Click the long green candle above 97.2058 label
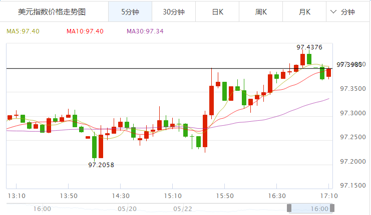Viewport: 371px width, 215px height. (95, 147)
